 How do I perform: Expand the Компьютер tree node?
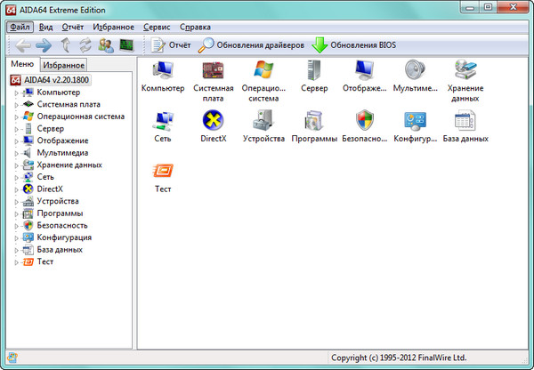17,92
